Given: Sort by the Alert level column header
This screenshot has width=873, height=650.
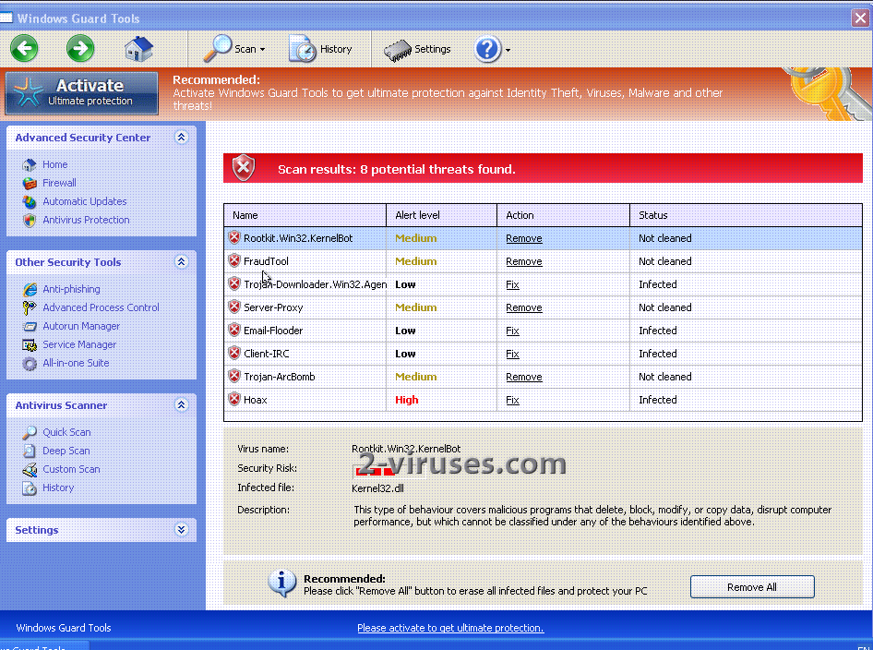Looking at the screenshot, I should pos(441,215).
